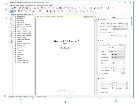Click the Copy icon
This screenshot has width=138, height=104.
[x=38, y=8]
